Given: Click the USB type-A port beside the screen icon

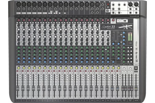Looking at the screenshot, I should tap(125, 21).
